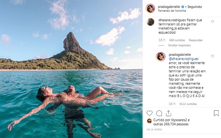View likes on '4112 curtidas'
The height and width of the screenshot is (138, 221).
point(188,104)
